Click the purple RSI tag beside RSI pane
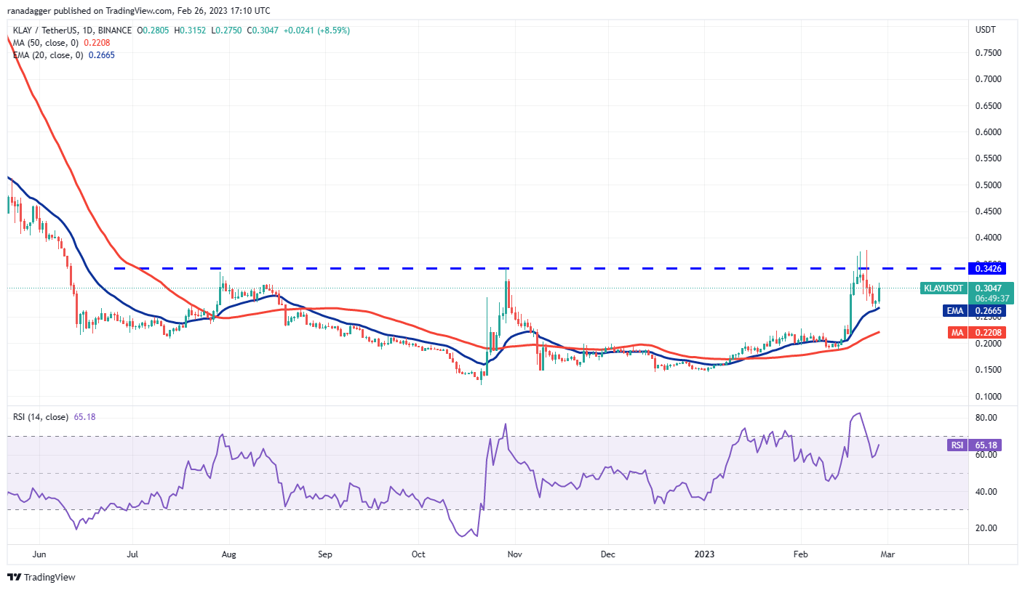1025x590 pixels. pos(957,445)
